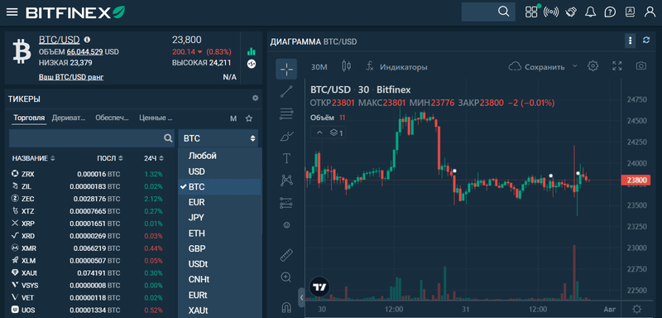The width and height of the screenshot is (662, 318).
Task: Switch to the Дериват... tab
Action: [69, 118]
